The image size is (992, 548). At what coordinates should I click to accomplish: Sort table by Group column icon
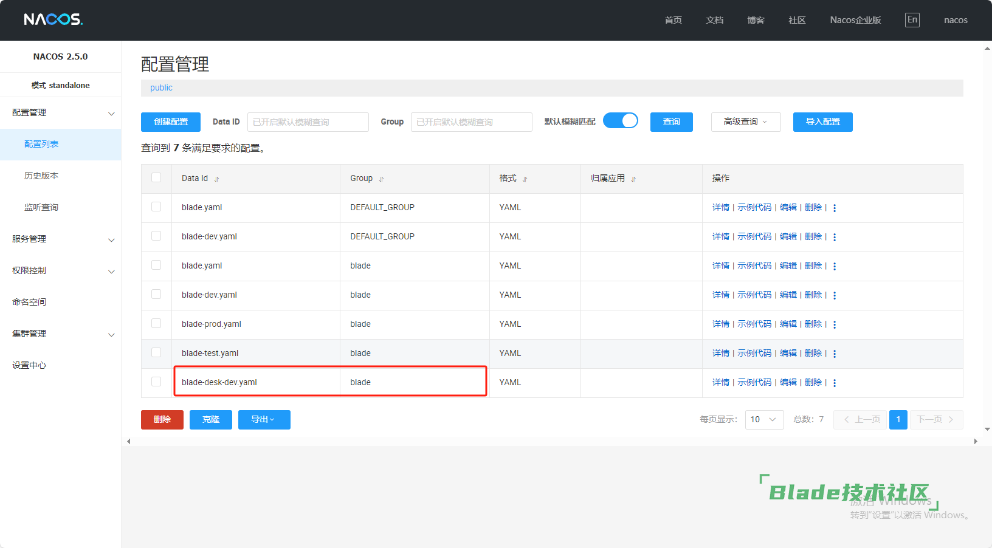point(382,179)
